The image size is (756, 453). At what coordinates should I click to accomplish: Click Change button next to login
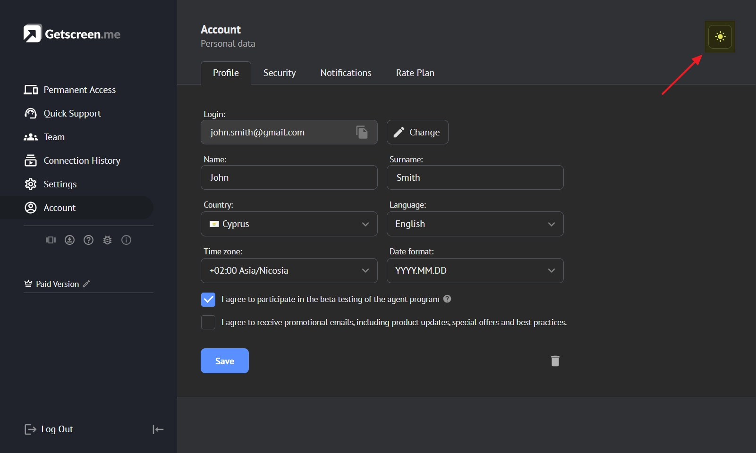[417, 133]
